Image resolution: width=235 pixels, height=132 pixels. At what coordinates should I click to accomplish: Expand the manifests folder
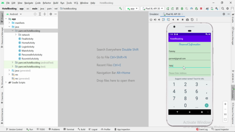click(9, 23)
